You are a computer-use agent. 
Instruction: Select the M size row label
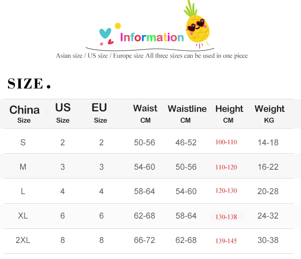coord(23,167)
